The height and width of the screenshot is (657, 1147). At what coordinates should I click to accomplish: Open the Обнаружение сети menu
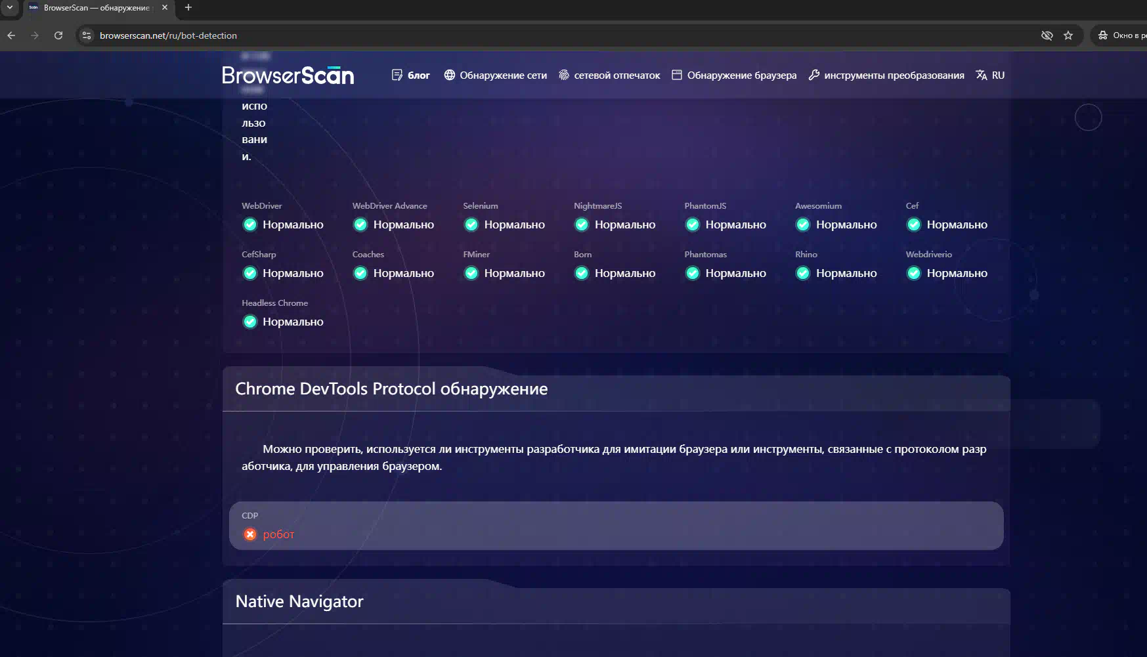(x=495, y=75)
